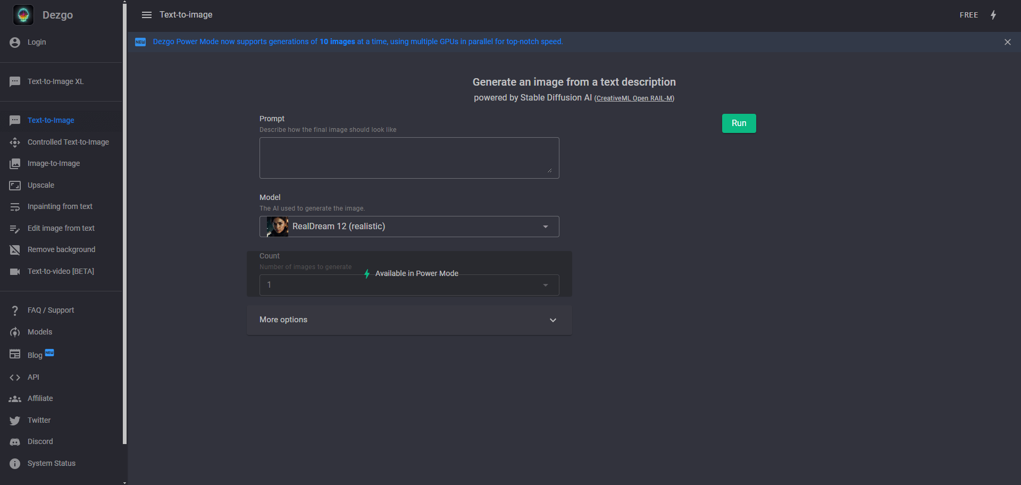Image resolution: width=1021 pixels, height=485 pixels.
Task: Click the Dezgo brand name text
Action: (57, 15)
